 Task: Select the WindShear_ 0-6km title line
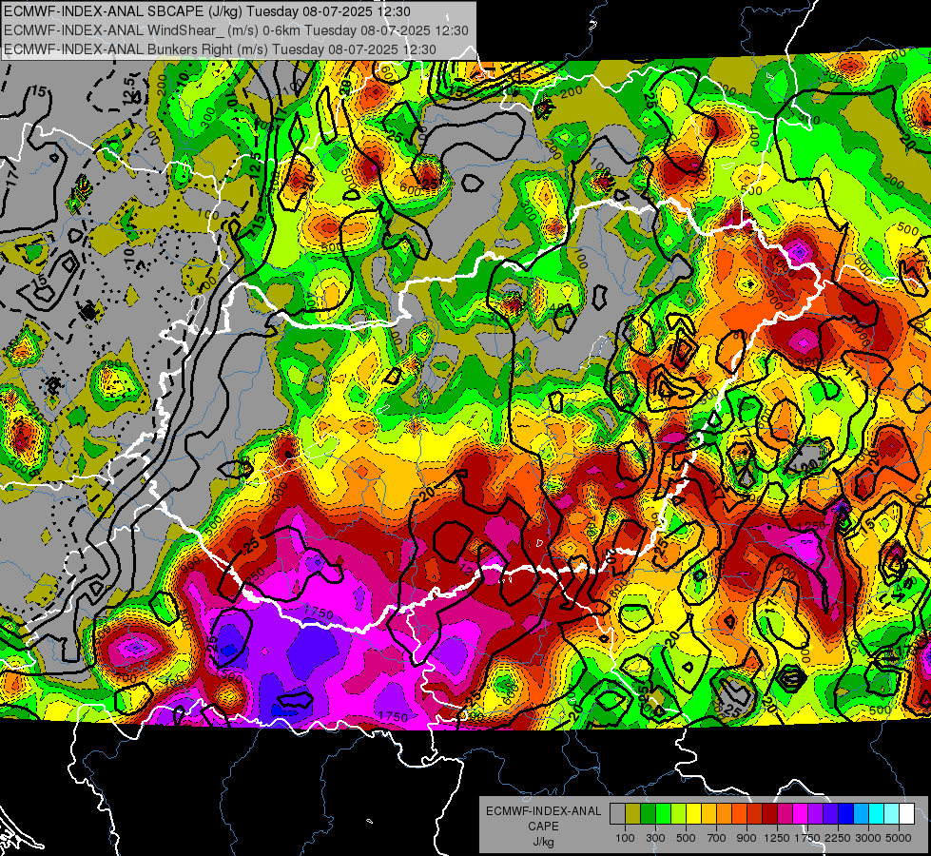click(x=236, y=30)
